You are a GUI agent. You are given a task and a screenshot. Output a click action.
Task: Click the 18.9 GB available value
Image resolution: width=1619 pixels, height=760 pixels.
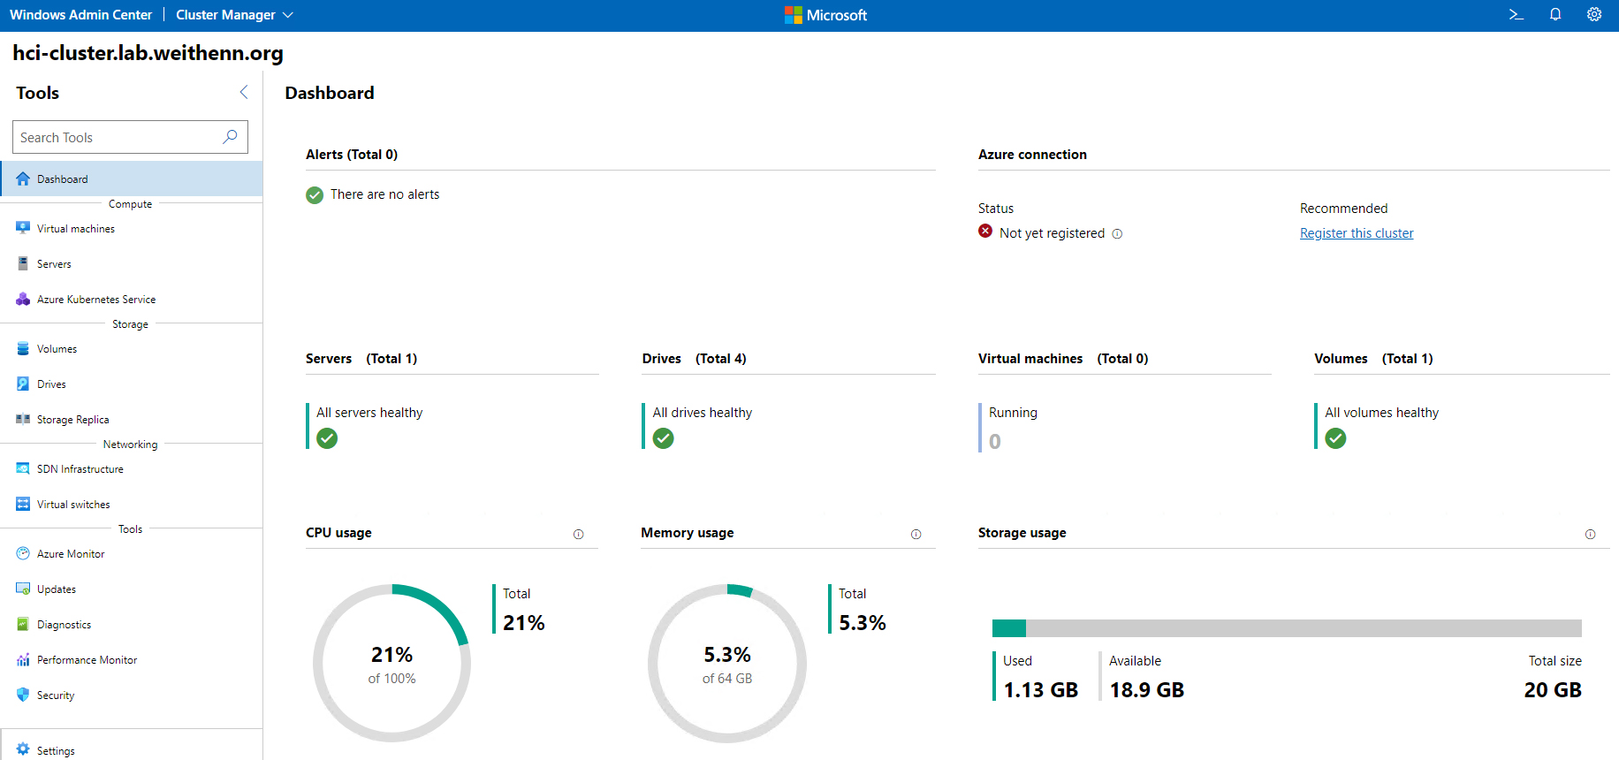point(1147,690)
